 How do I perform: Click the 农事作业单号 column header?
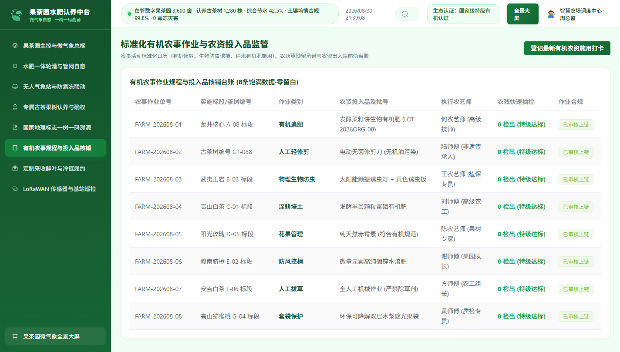153,102
